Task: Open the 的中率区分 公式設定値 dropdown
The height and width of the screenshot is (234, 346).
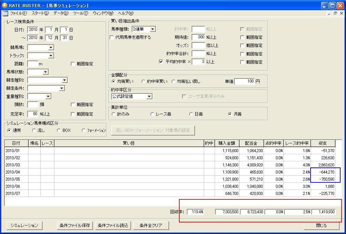Action: pos(149,96)
